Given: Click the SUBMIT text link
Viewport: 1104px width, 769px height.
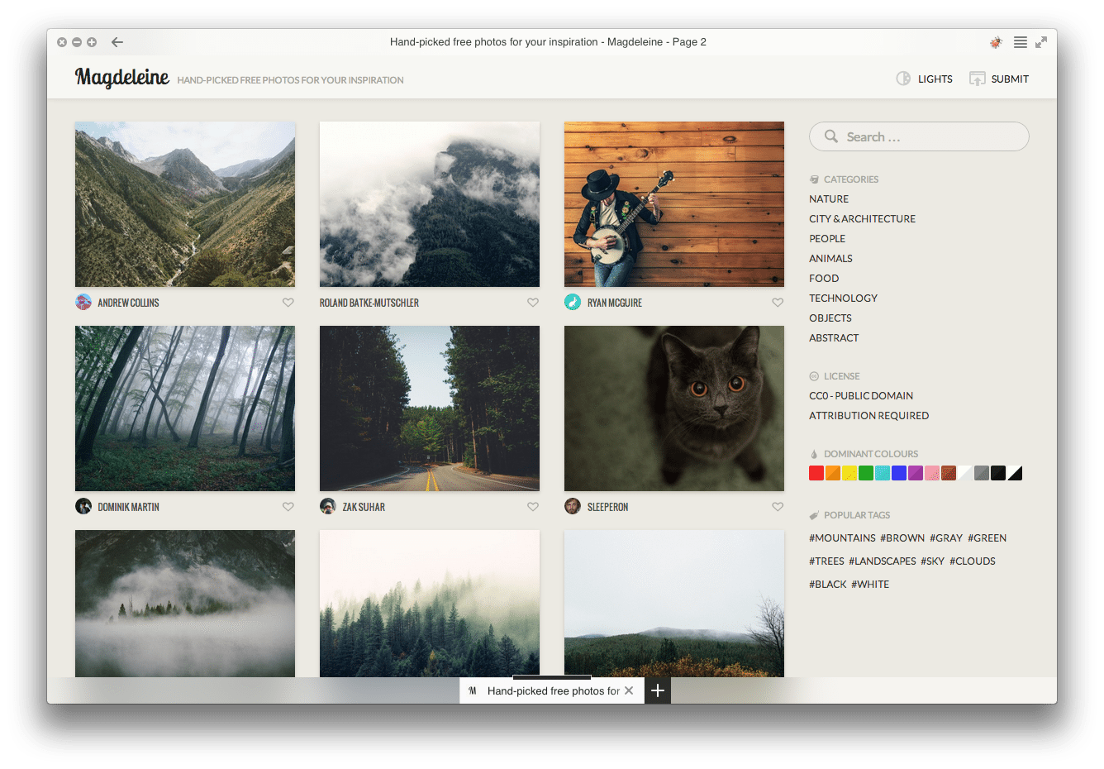Looking at the screenshot, I should pos(1010,79).
